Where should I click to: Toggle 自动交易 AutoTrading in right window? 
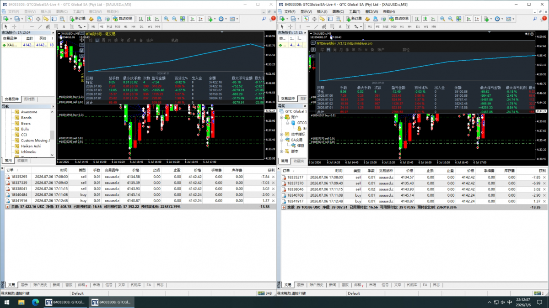click(x=399, y=19)
